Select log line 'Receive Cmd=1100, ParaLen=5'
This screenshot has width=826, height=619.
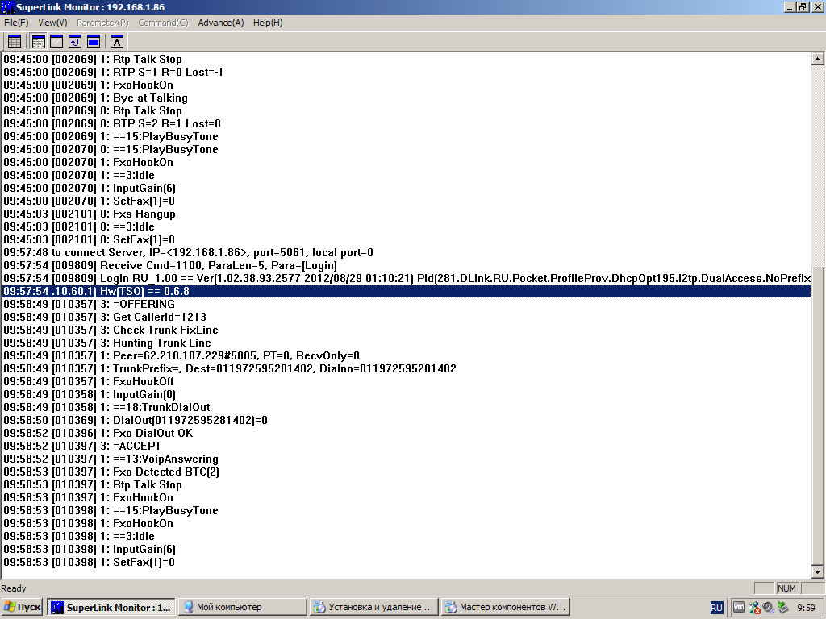pos(407,265)
